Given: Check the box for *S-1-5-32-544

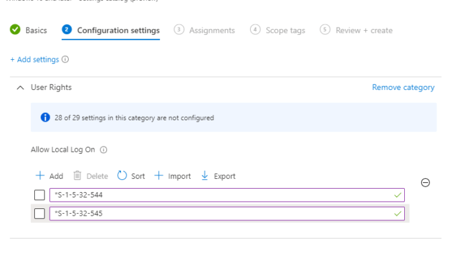Looking at the screenshot, I should tap(40, 195).
